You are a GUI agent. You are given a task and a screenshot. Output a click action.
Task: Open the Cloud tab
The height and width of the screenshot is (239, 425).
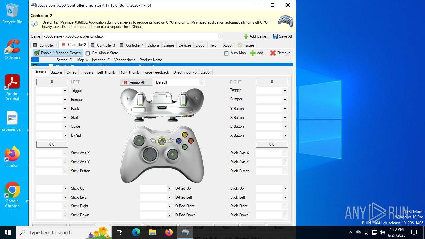[200, 45]
